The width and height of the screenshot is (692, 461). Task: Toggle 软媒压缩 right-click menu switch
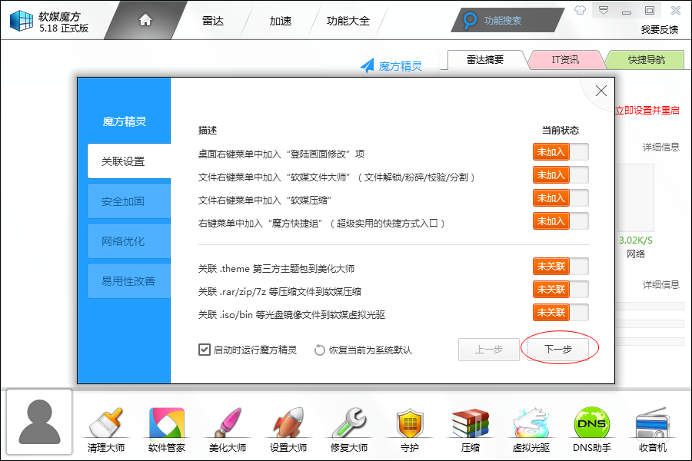pyautogui.click(x=561, y=197)
